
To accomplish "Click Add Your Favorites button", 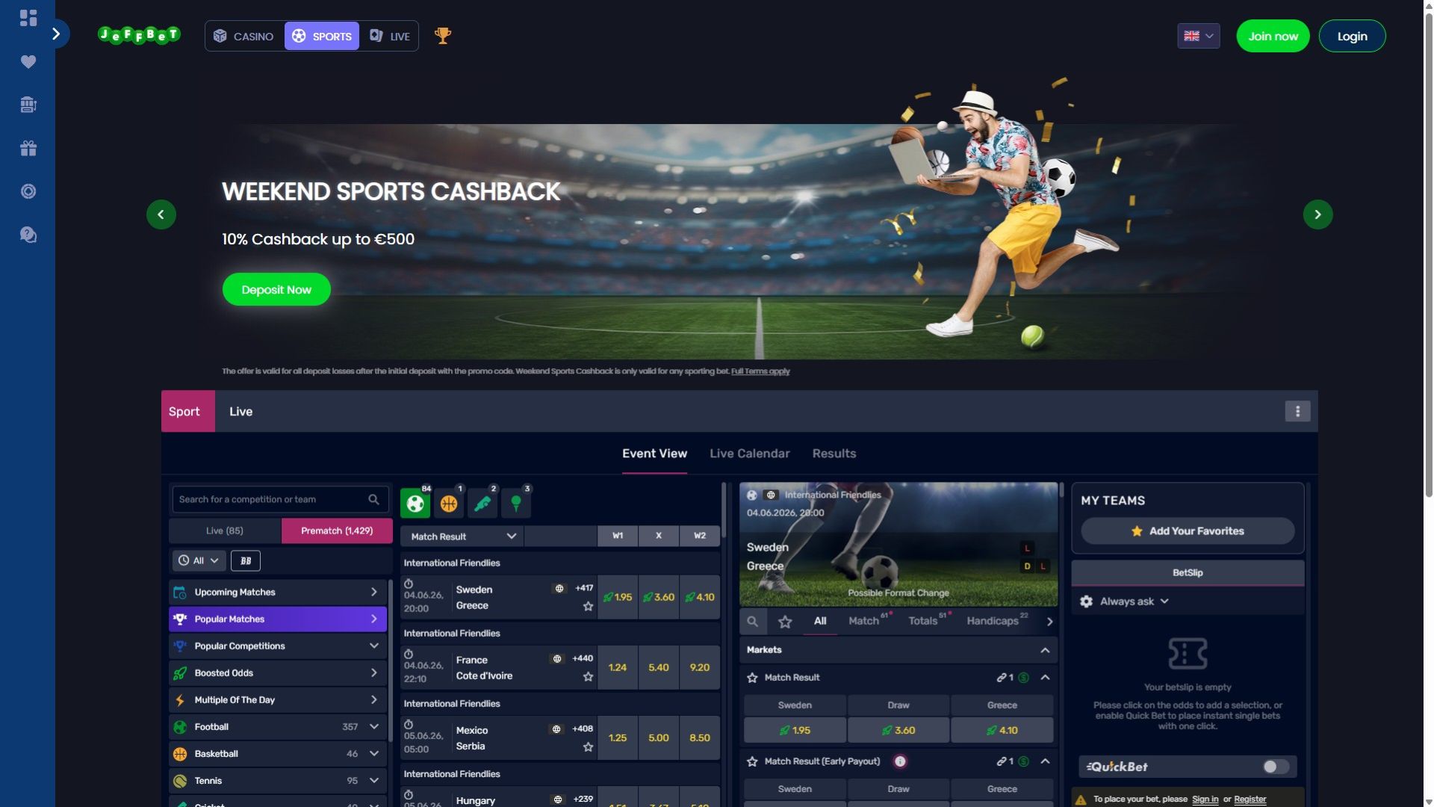I will click(x=1188, y=531).
